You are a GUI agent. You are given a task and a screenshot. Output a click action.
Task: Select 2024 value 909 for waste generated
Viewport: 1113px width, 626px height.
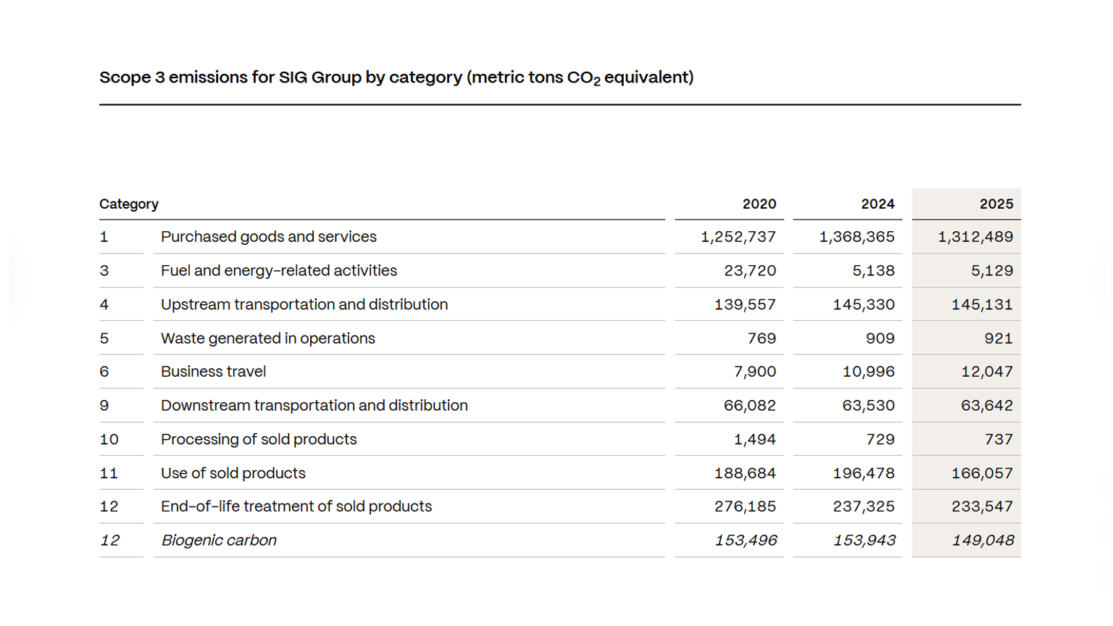880,338
